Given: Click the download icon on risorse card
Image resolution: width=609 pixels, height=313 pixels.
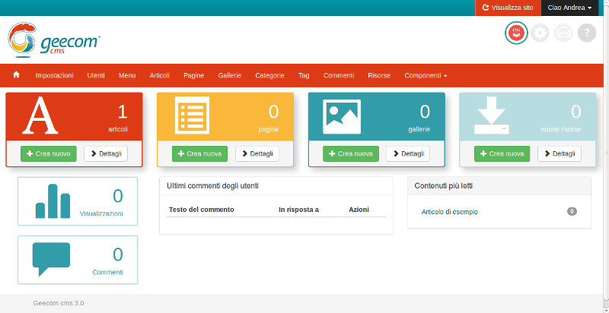Looking at the screenshot, I should 491,115.
